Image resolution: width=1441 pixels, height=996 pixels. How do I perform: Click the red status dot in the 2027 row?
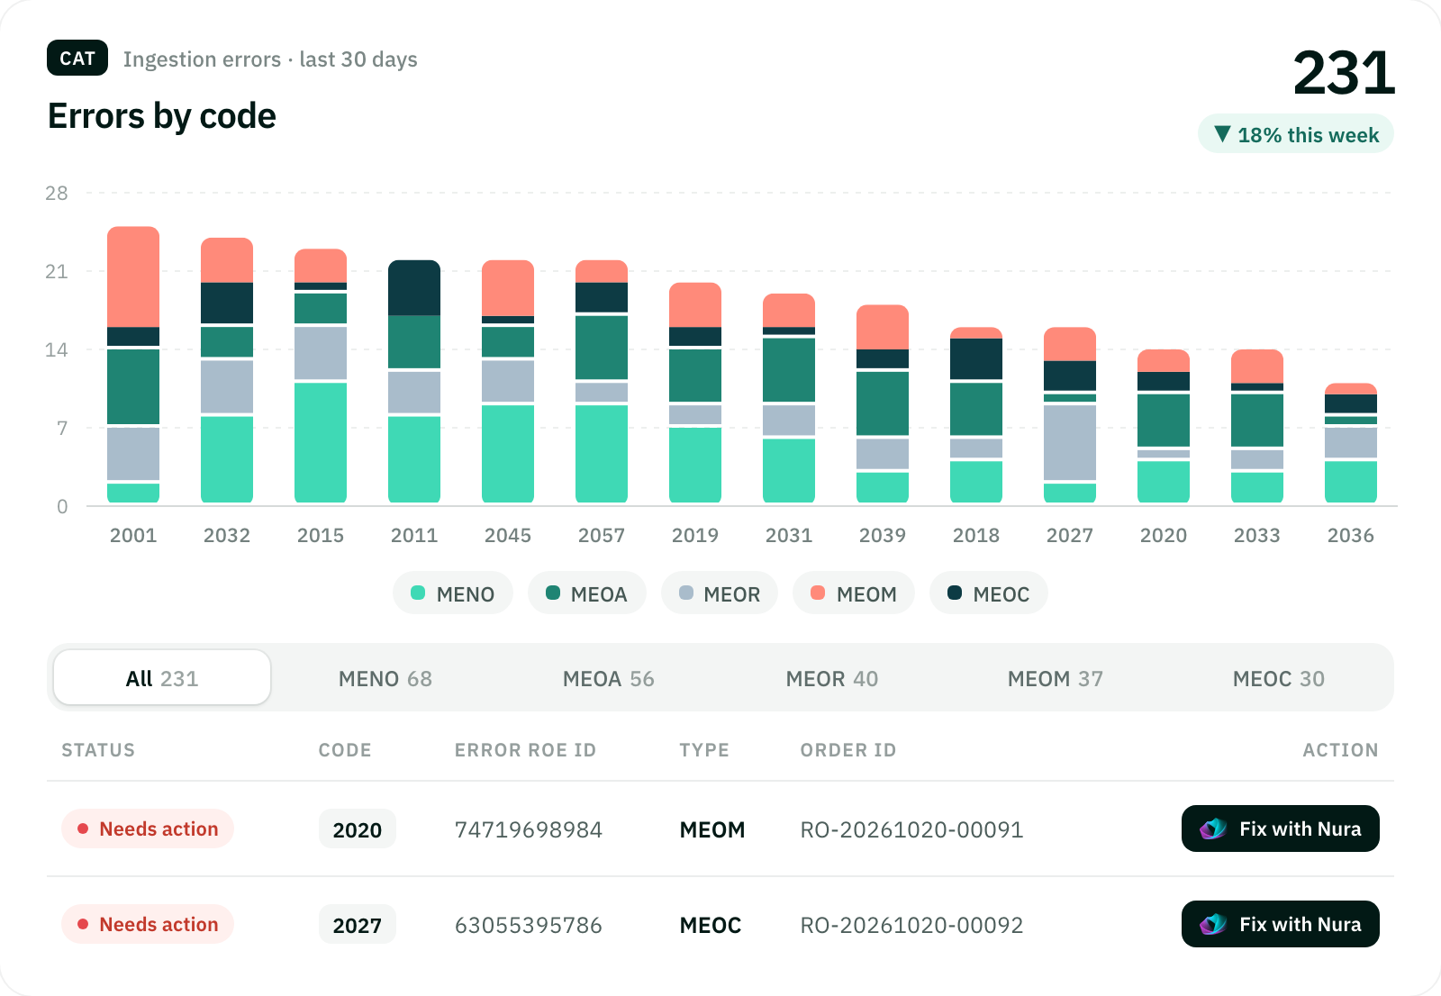pos(83,924)
